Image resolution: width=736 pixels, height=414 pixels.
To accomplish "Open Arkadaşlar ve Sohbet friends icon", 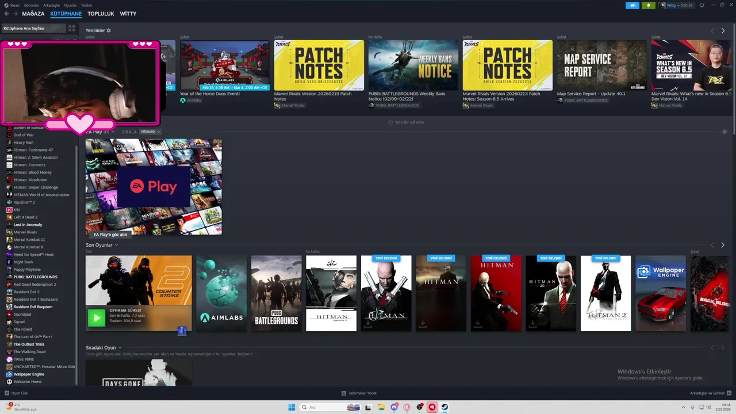I will click(729, 393).
